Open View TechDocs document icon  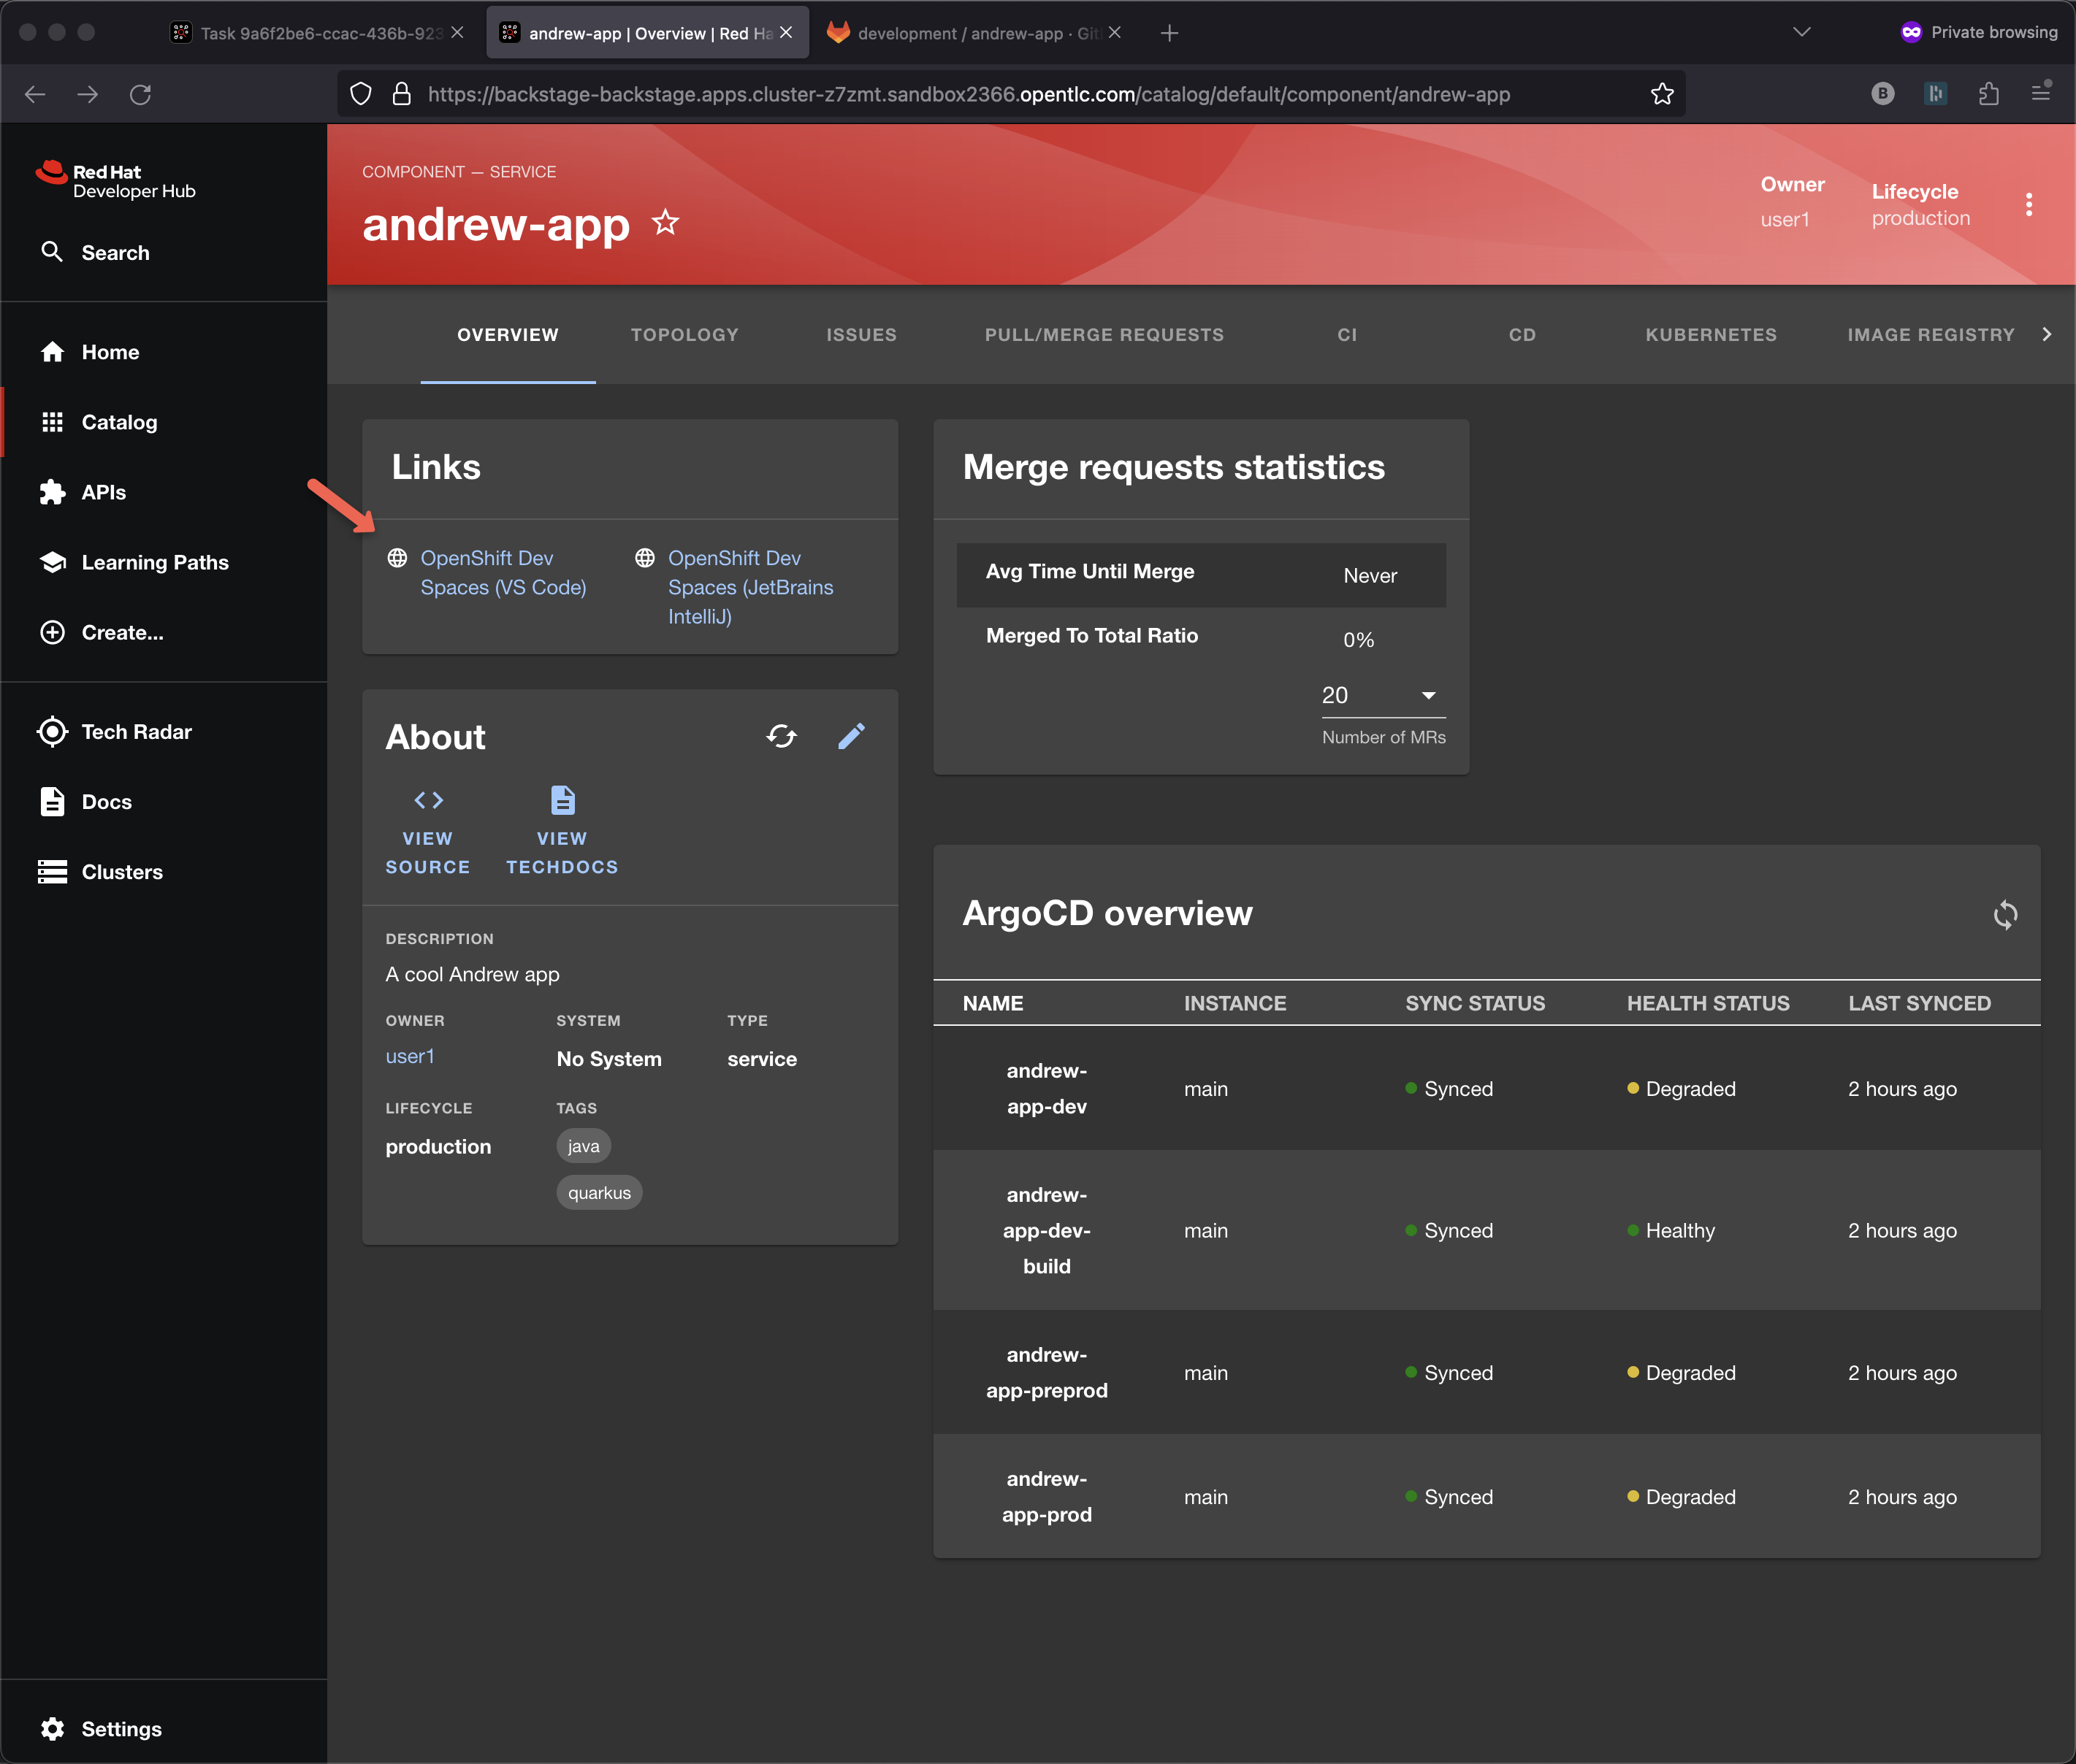(562, 801)
